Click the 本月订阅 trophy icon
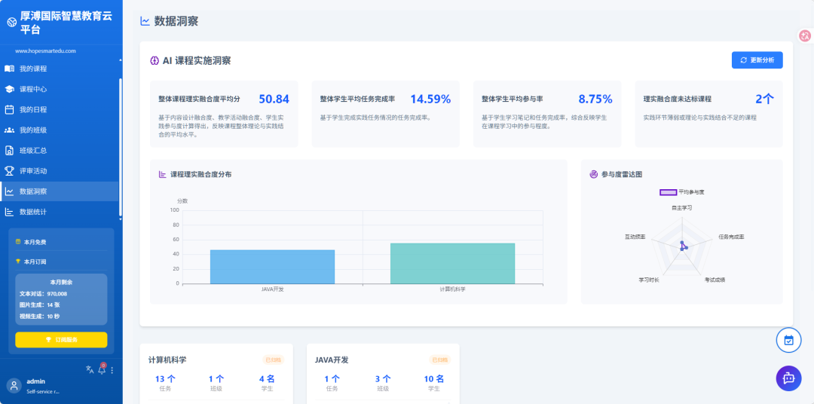 pyautogui.click(x=19, y=262)
